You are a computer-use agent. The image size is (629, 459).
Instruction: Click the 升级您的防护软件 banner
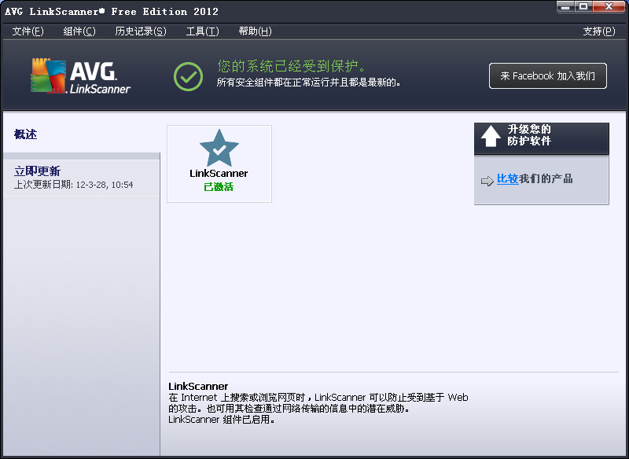542,138
